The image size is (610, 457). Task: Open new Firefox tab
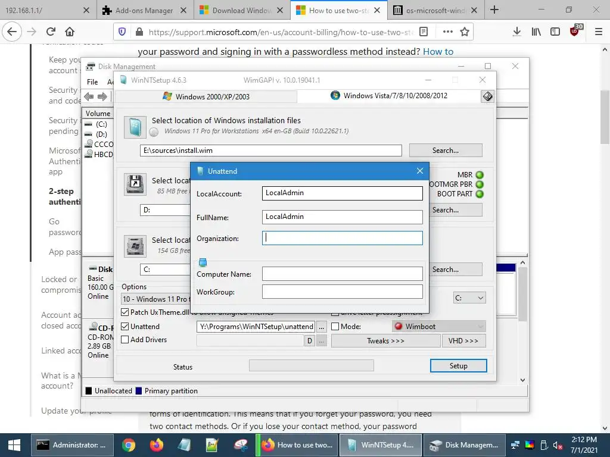494,10
